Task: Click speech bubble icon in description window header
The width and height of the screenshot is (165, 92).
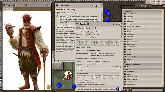Action: point(99,6)
